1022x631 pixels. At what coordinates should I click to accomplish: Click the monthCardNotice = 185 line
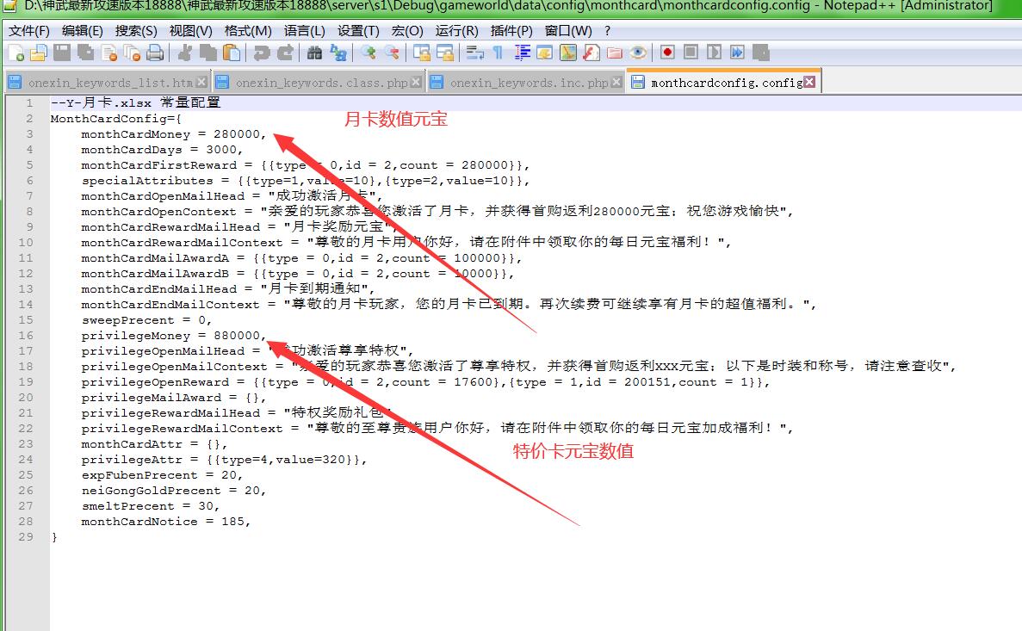point(165,522)
